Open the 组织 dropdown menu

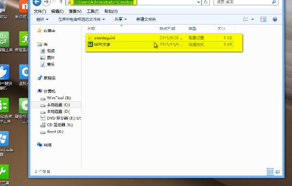click(x=42, y=19)
